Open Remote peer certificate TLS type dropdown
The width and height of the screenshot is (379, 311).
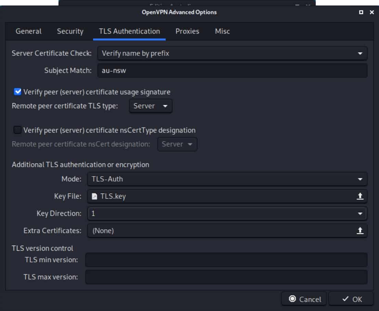pos(151,106)
